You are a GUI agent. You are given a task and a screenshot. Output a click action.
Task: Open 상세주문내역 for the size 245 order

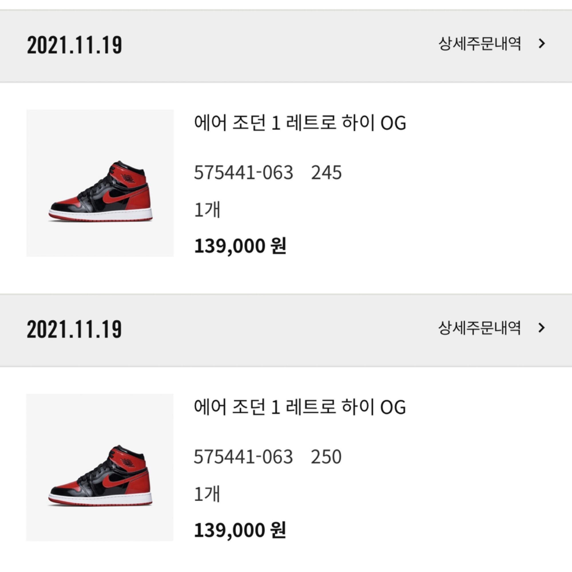pyautogui.click(x=479, y=44)
